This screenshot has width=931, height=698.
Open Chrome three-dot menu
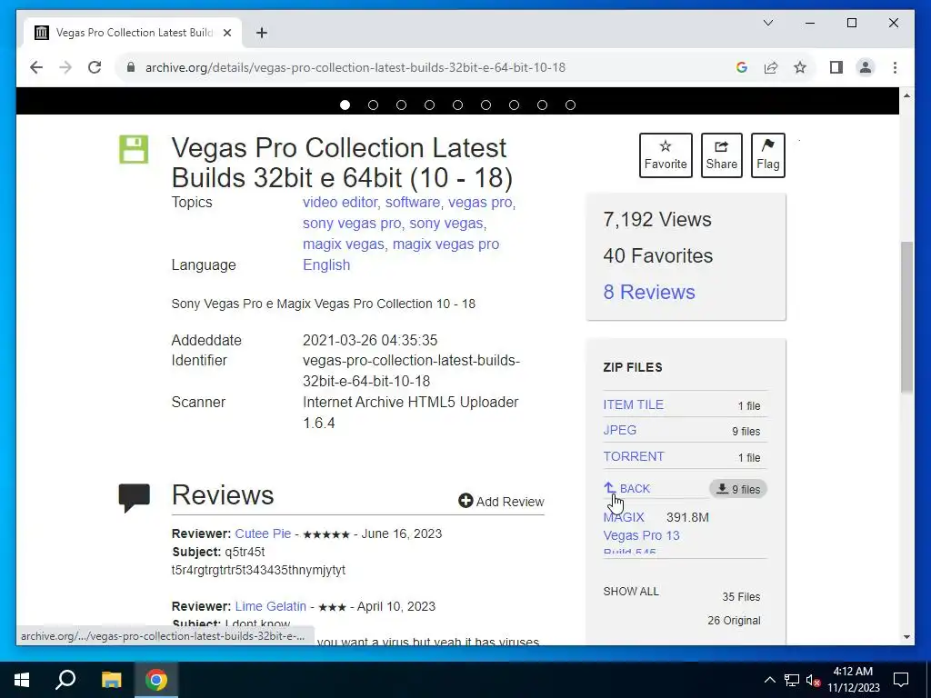[895, 67]
